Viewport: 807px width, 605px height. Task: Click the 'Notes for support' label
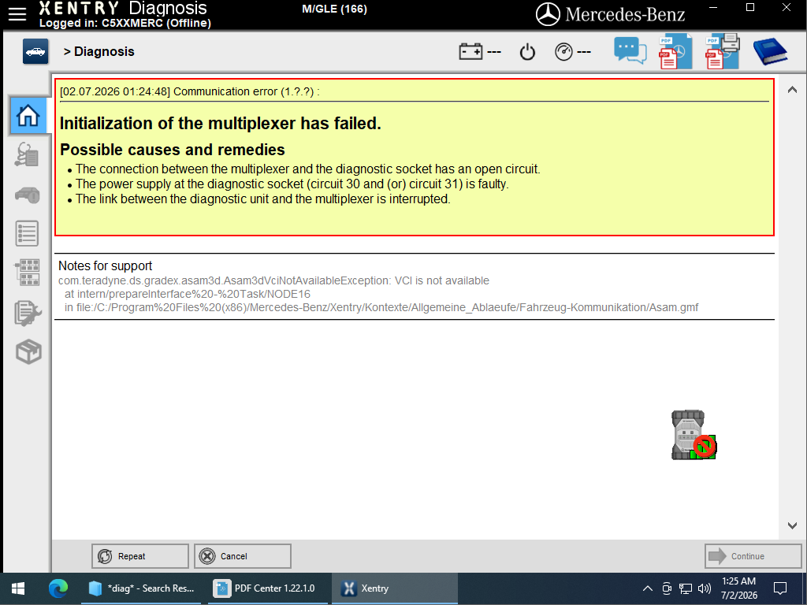pos(105,266)
